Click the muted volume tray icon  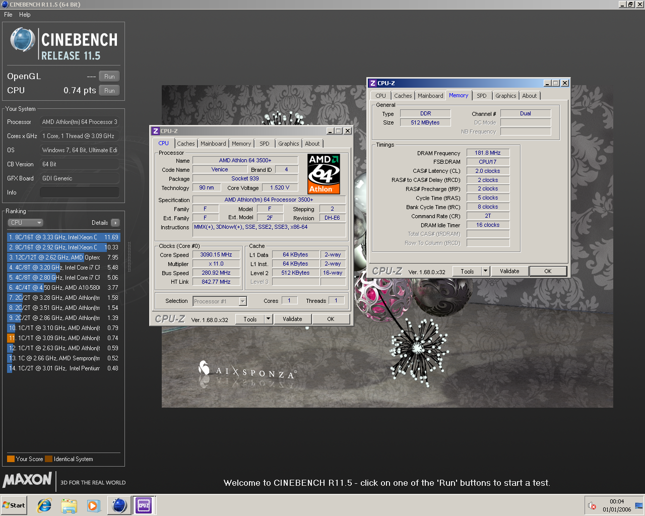pos(592,505)
